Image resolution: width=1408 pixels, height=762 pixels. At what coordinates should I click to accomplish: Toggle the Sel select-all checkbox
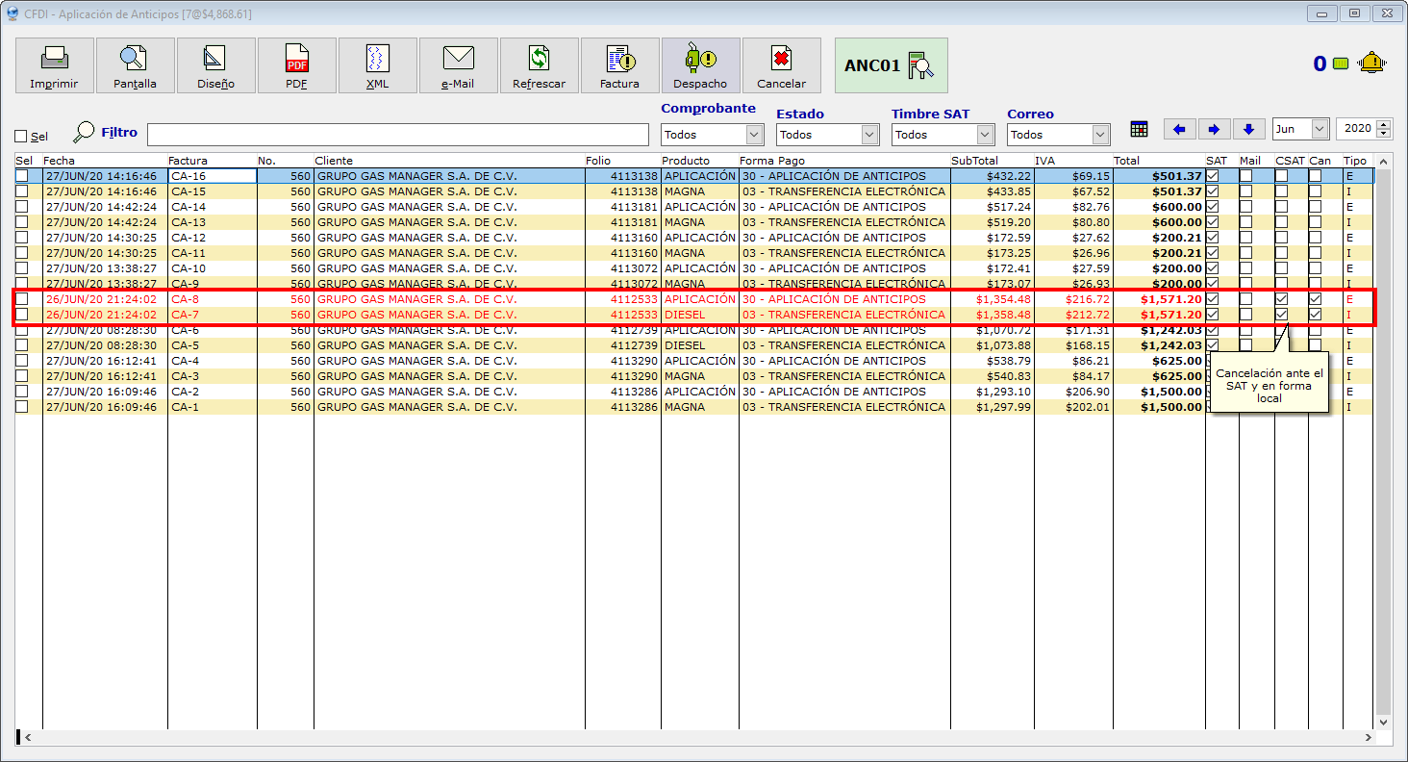pos(21,137)
